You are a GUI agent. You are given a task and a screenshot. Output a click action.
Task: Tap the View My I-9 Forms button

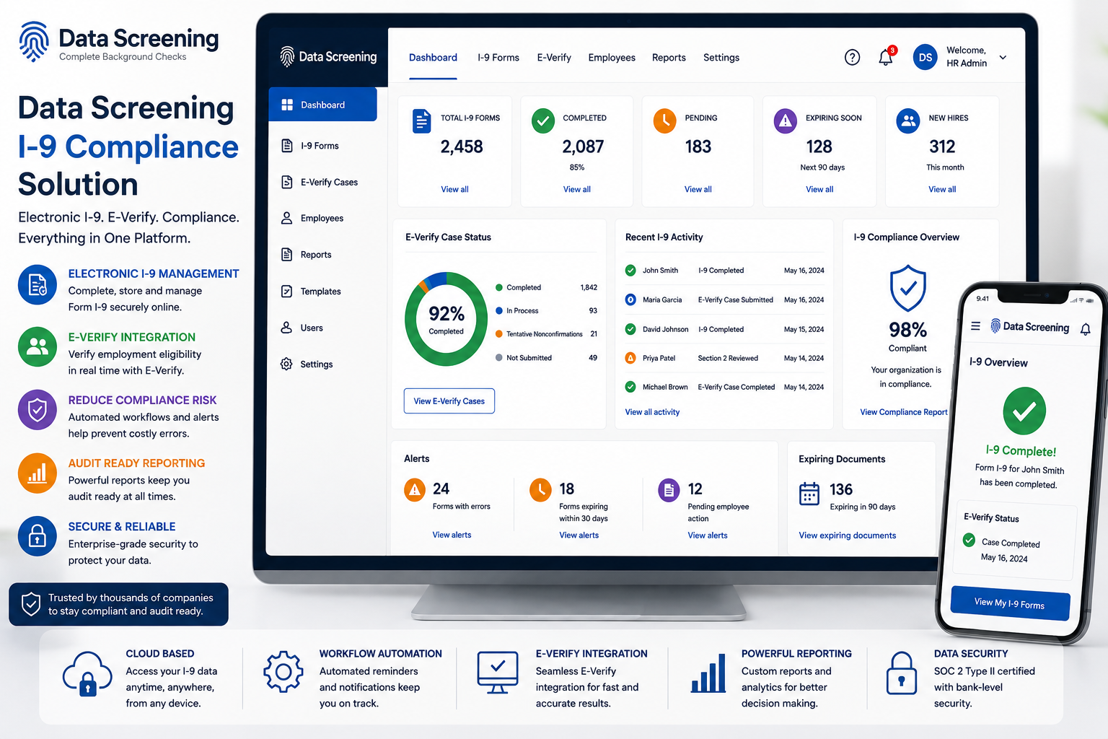point(1010,603)
